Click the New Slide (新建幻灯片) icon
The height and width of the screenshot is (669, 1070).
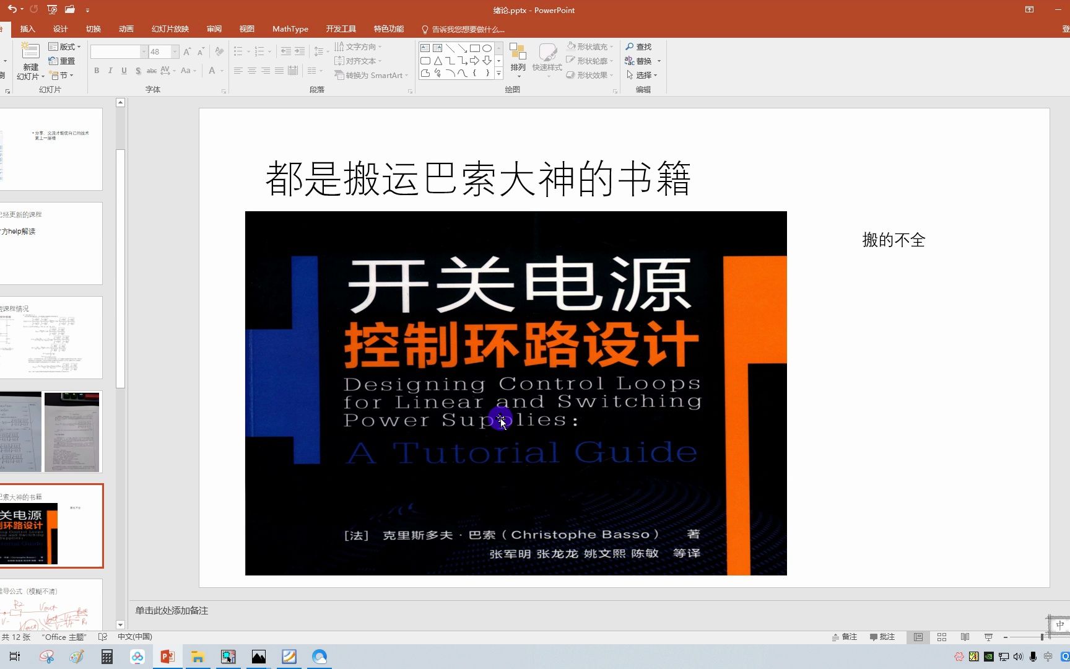click(x=30, y=51)
